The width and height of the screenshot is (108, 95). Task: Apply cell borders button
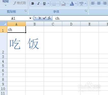point(54,4)
